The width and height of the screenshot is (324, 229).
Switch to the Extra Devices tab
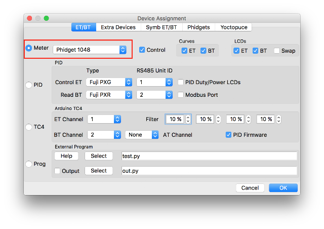118,27
